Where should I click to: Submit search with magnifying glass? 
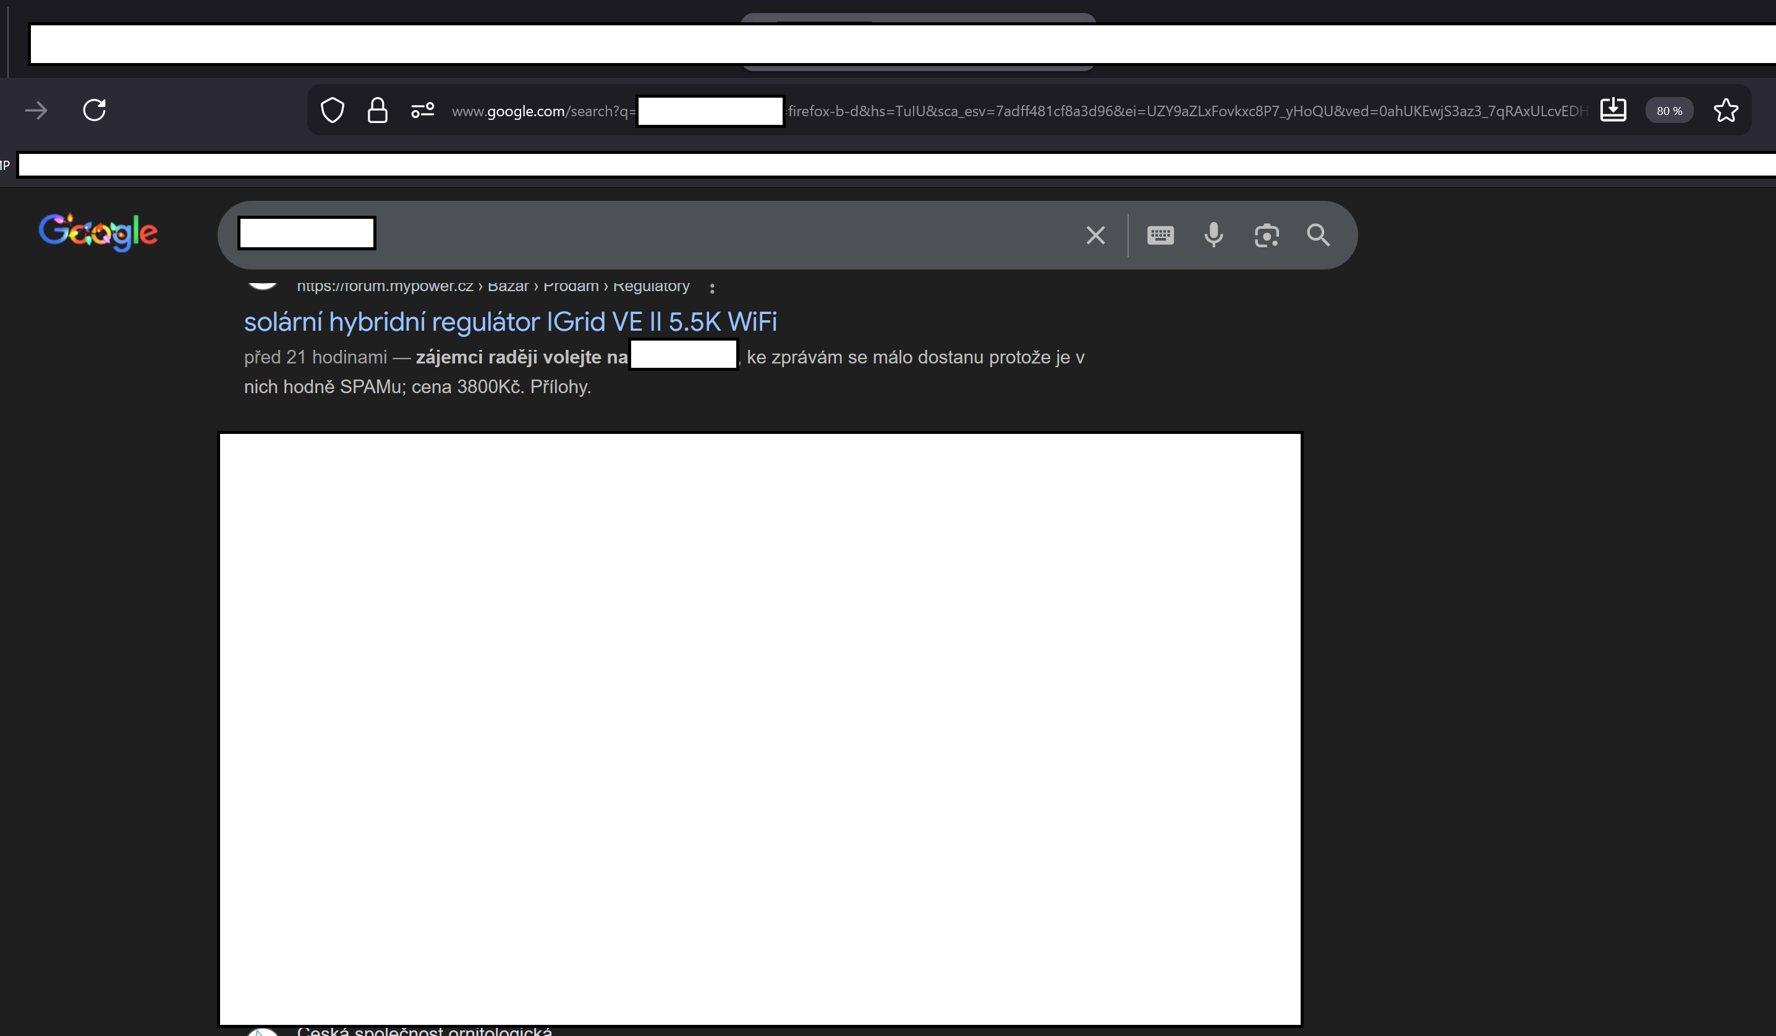pyautogui.click(x=1318, y=236)
